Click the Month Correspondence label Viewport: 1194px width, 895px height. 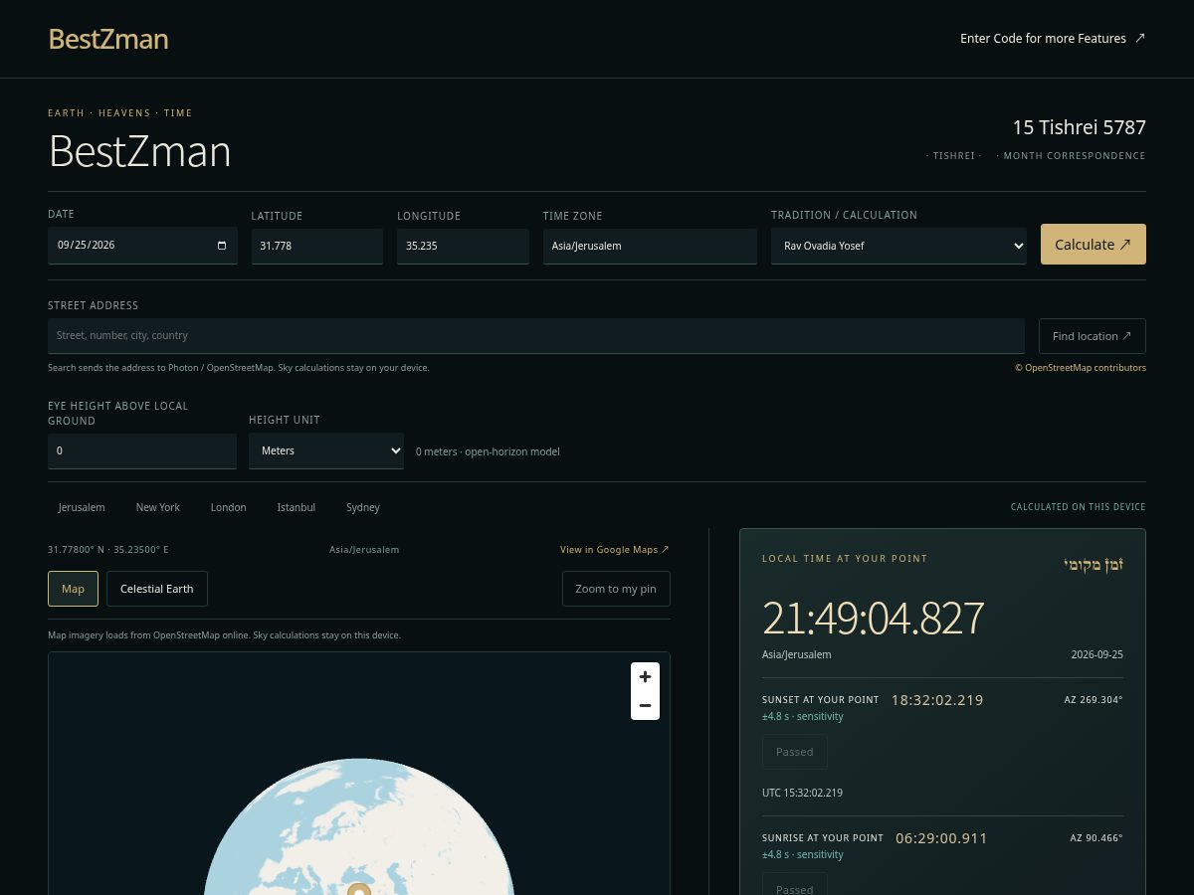tap(1075, 156)
